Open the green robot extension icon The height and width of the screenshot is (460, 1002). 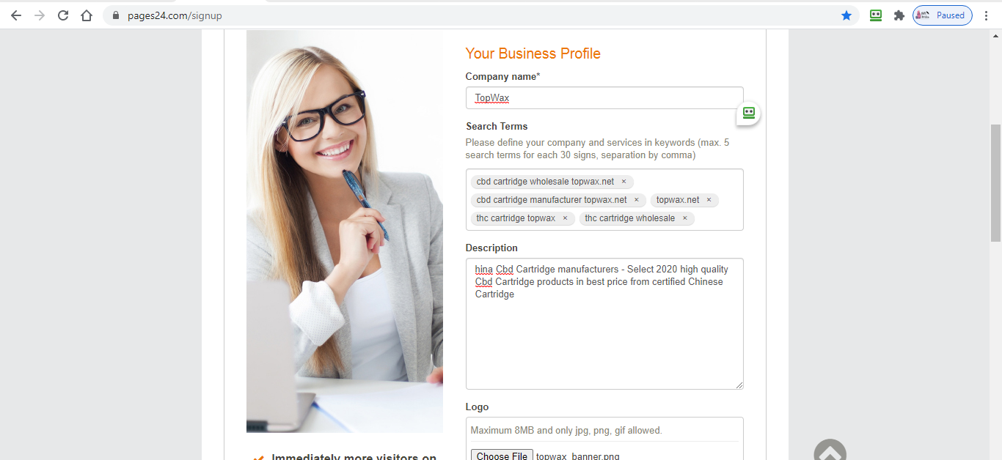click(876, 15)
